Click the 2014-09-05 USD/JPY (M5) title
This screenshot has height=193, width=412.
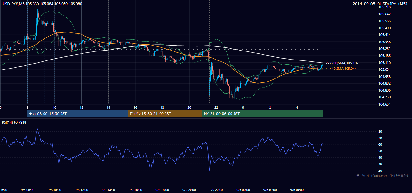pos(381,4)
